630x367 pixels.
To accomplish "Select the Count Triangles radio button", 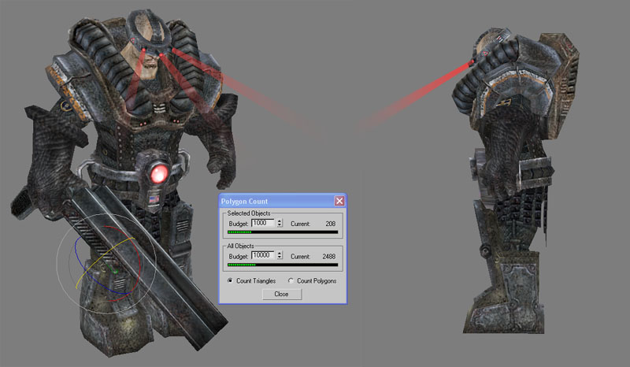I will click(x=230, y=280).
